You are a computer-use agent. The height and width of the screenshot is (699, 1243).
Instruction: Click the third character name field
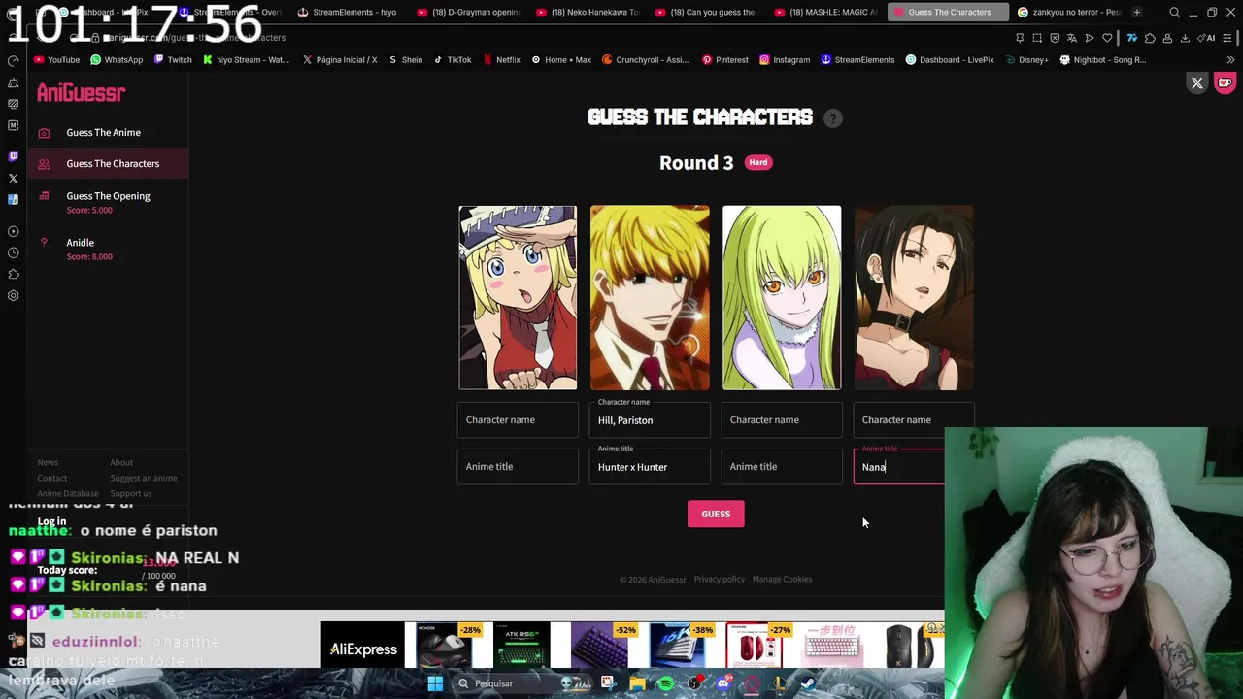[782, 420]
